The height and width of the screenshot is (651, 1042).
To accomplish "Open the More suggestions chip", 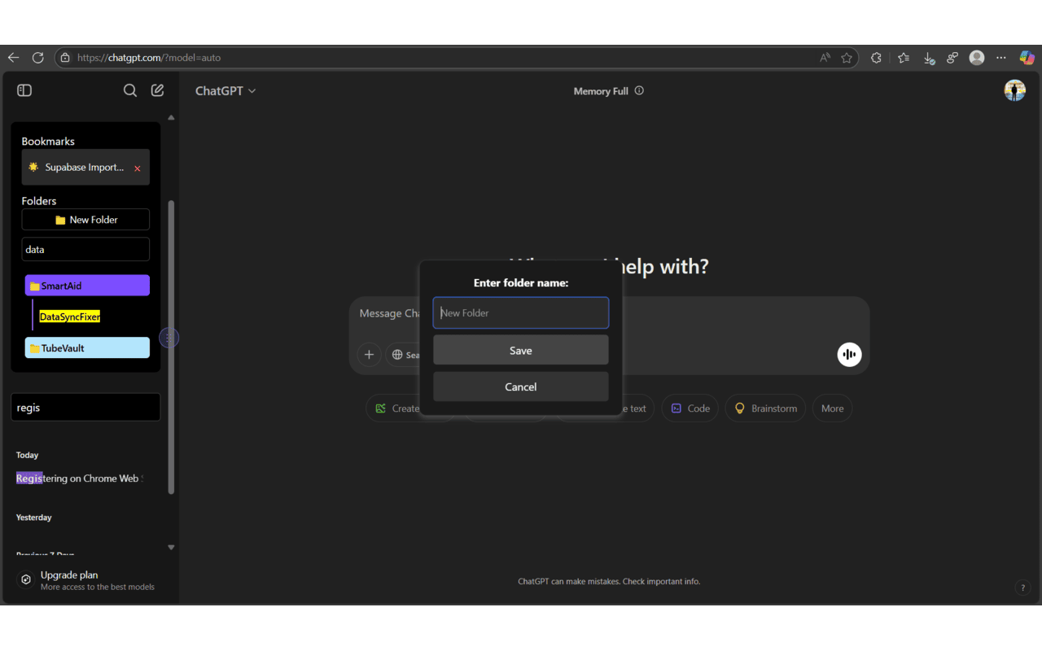I will pyautogui.click(x=832, y=409).
